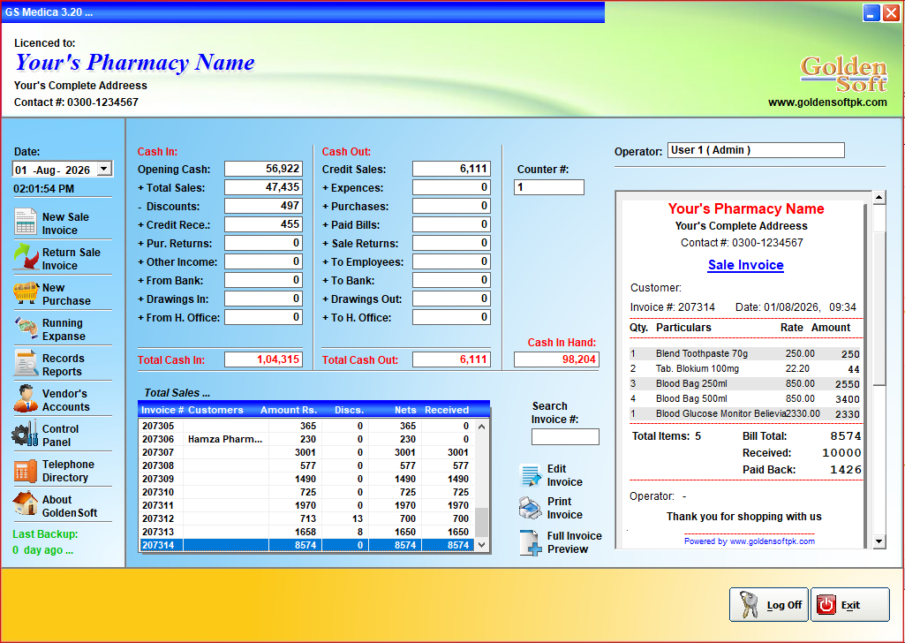
Task: Open the Sale Invoice link in the preview
Action: (746, 265)
